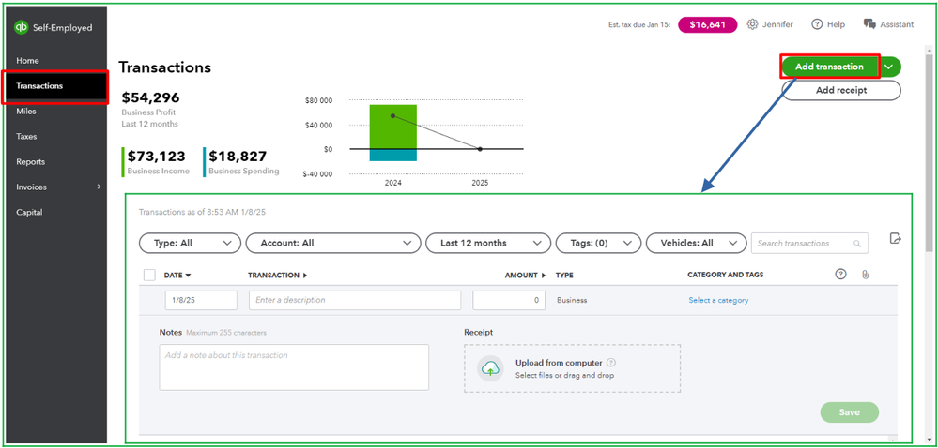Screen dimensions: 938x448
Task: Open the dropdown arrow beside Add transaction
Action: click(889, 67)
